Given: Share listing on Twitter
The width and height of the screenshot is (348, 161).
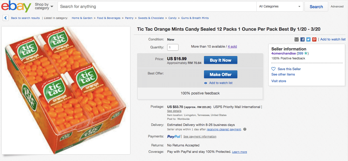Looking at the screenshot, I should [308, 39].
